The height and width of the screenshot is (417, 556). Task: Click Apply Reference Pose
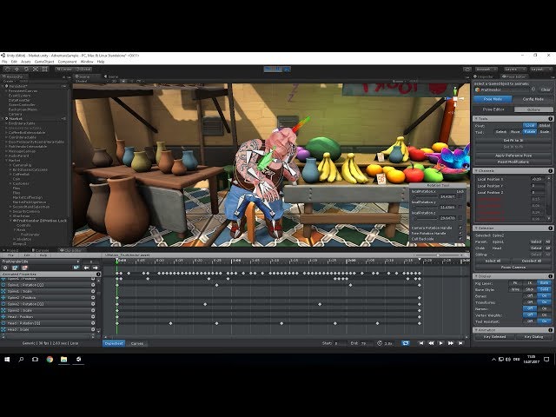pos(513,156)
